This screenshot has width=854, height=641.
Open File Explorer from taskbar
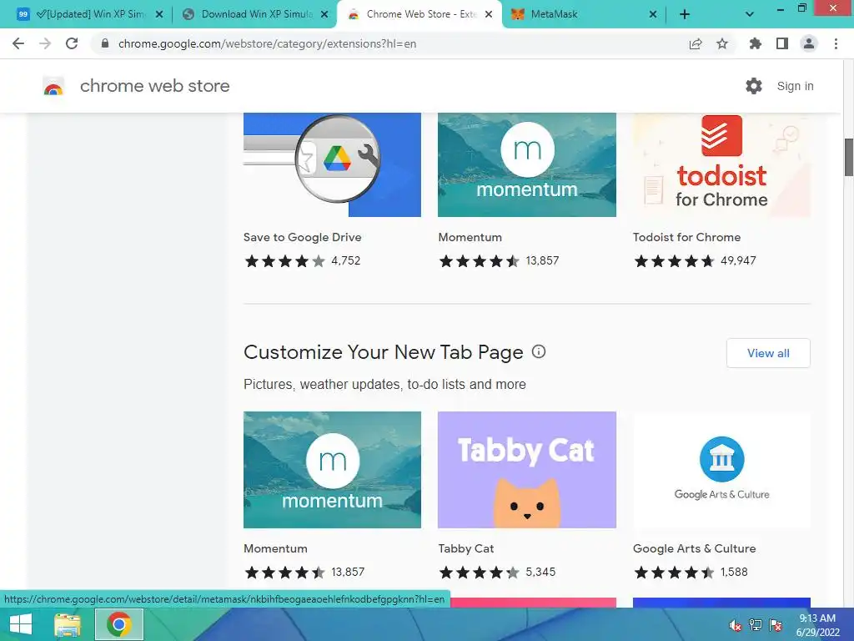click(67, 624)
